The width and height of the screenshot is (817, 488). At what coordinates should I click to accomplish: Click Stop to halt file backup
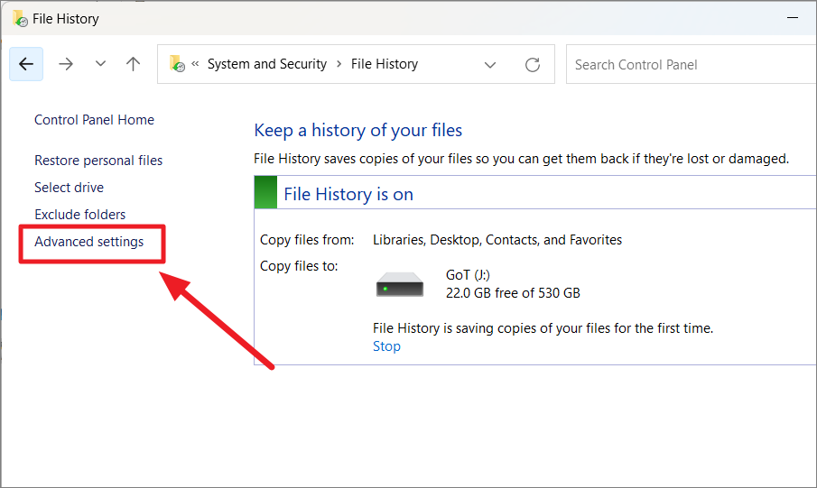pyautogui.click(x=386, y=346)
